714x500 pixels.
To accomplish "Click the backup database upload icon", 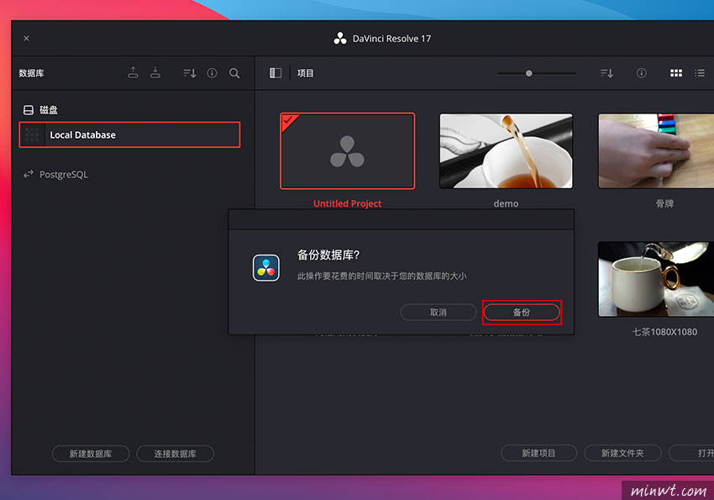I will (133, 73).
